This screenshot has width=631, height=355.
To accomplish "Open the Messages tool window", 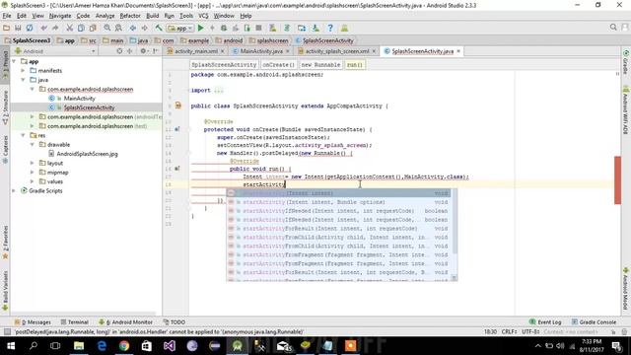I will (x=33, y=322).
